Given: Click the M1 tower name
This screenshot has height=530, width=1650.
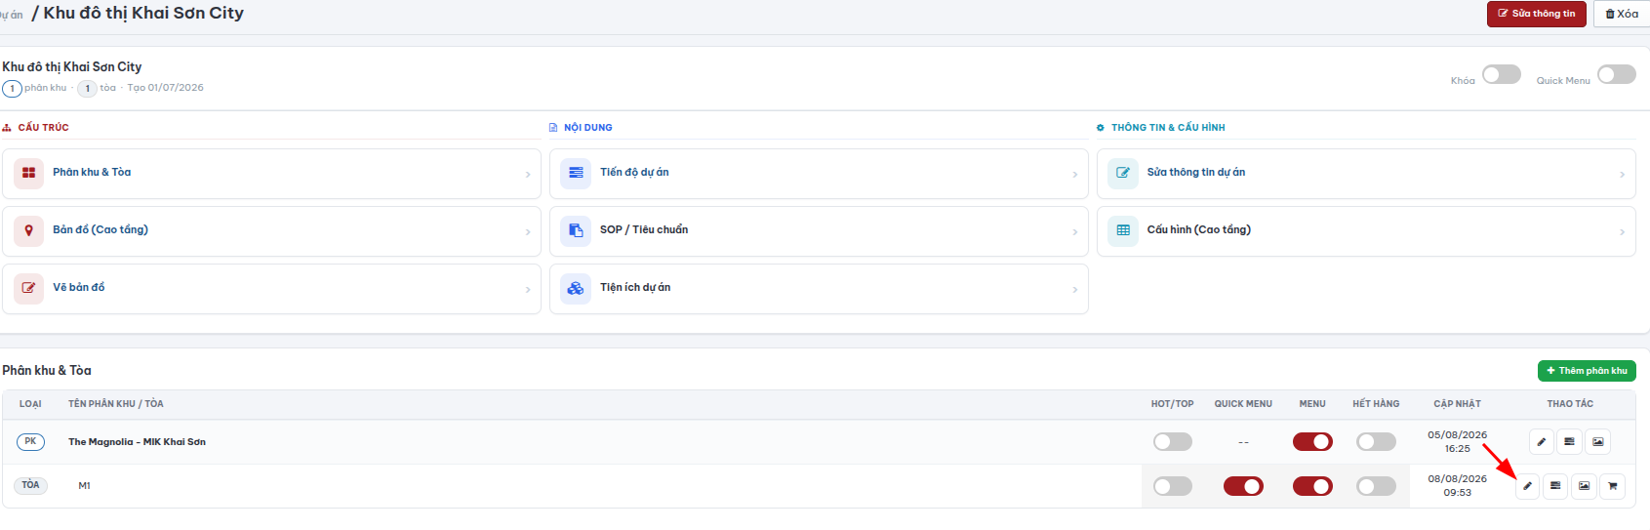Looking at the screenshot, I should [84, 486].
